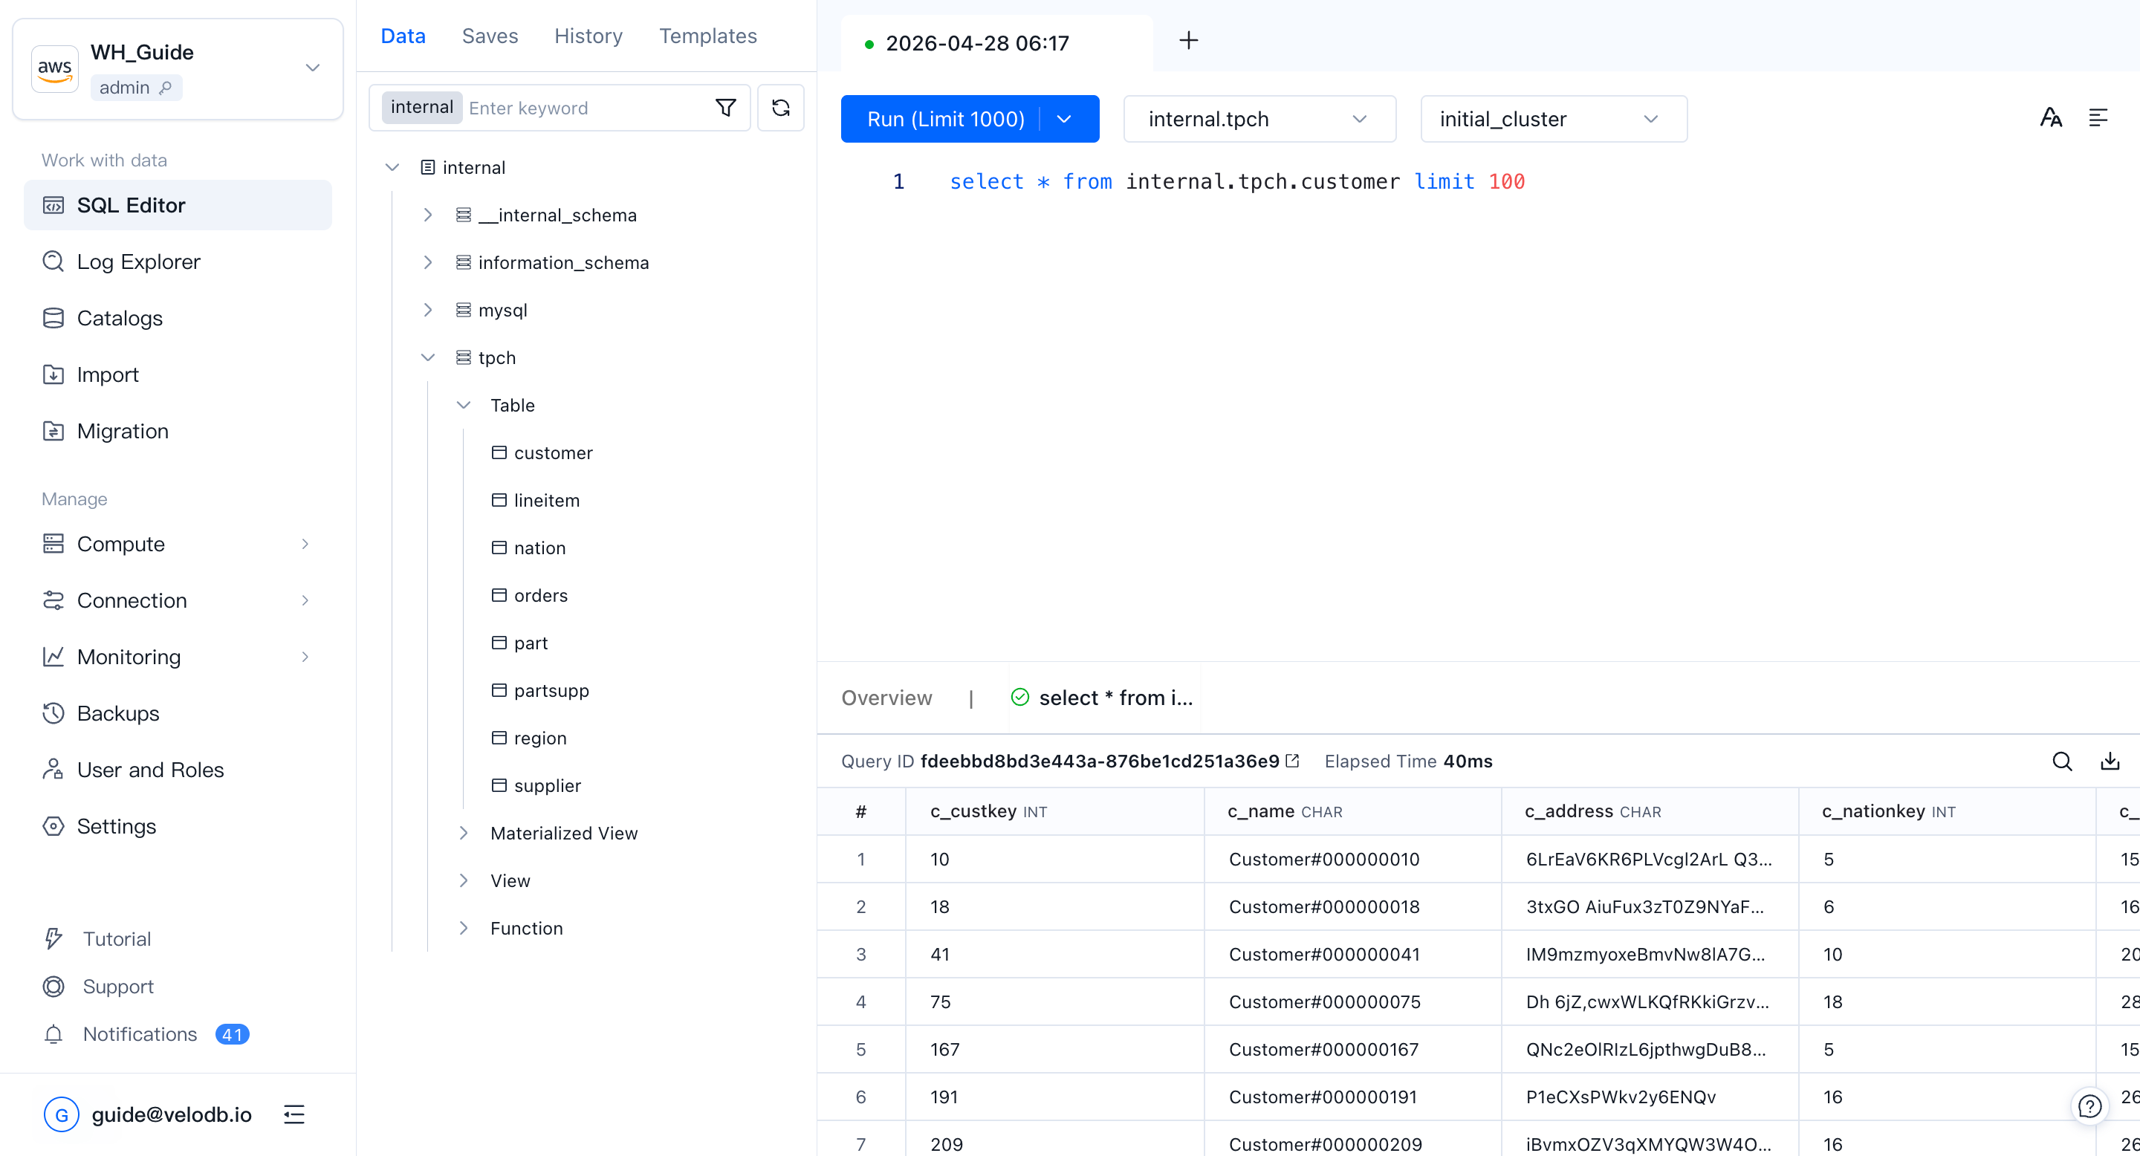This screenshot has height=1156, width=2140.
Task: Switch to the Templates tab
Action: [x=708, y=36]
